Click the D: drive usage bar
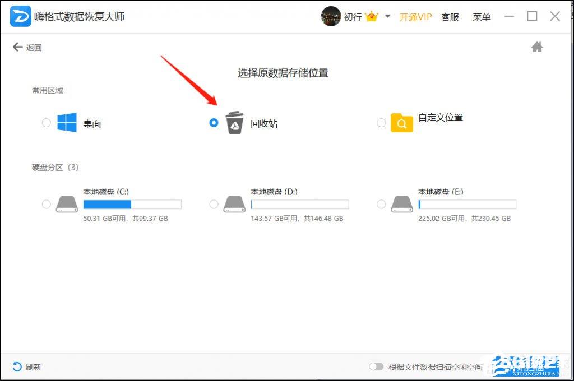574x381 pixels. (300, 204)
